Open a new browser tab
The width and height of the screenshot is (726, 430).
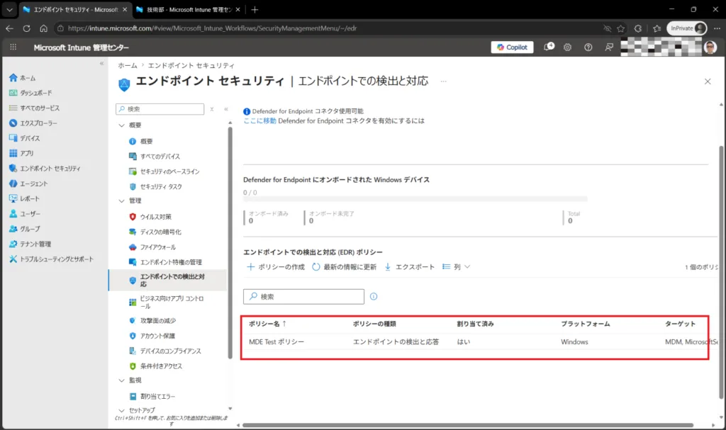[255, 9]
